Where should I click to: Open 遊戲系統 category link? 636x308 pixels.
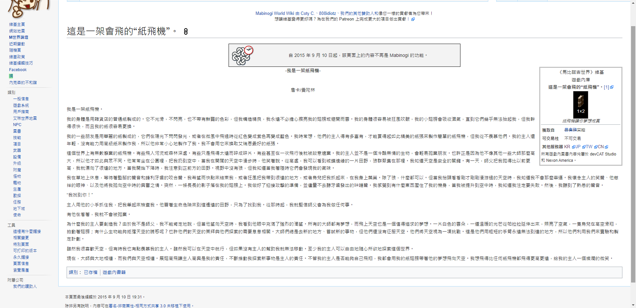21,105
